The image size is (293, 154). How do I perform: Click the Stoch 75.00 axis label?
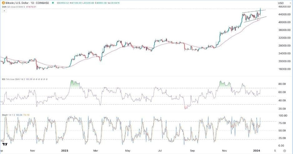[x=282, y=123]
